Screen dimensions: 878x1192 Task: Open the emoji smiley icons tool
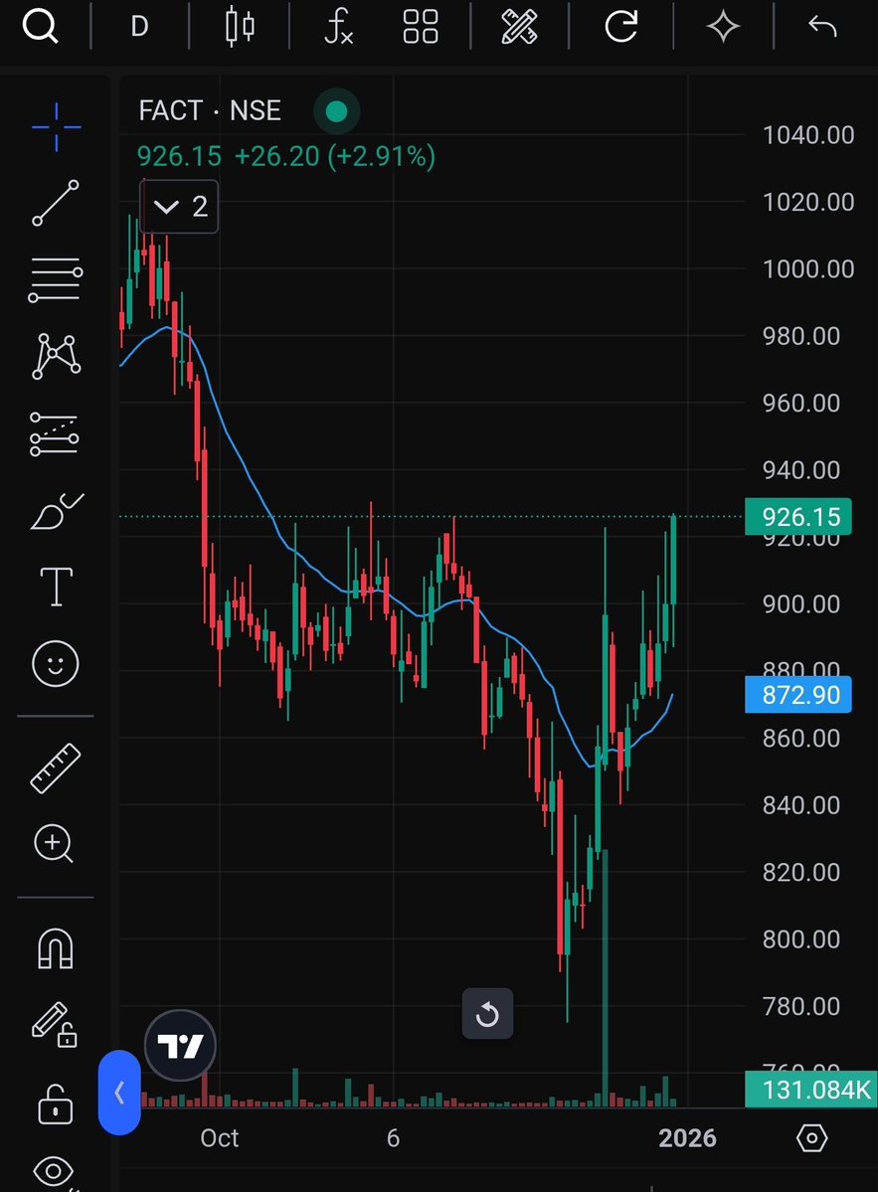point(56,664)
